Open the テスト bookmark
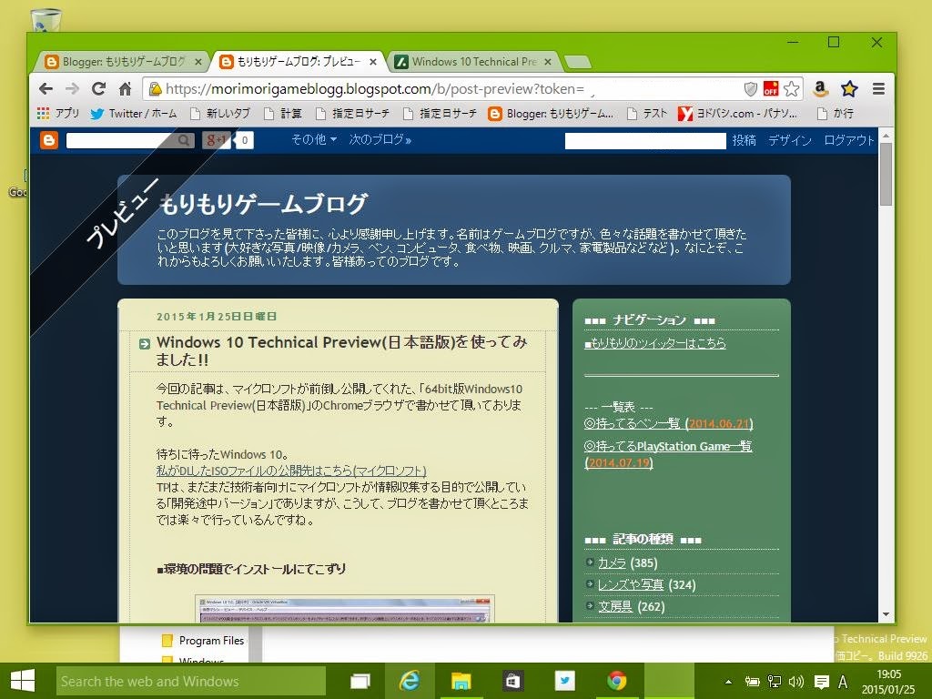Image resolution: width=932 pixels, height=699 pixels. [x=647, y=114]
